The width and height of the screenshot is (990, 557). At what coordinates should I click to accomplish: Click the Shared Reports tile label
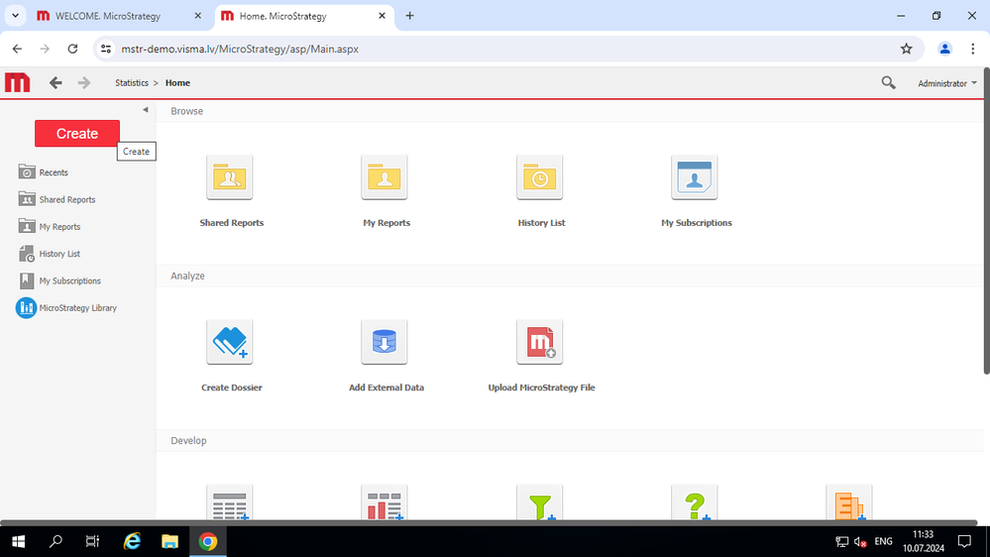(x=232, y=223)
